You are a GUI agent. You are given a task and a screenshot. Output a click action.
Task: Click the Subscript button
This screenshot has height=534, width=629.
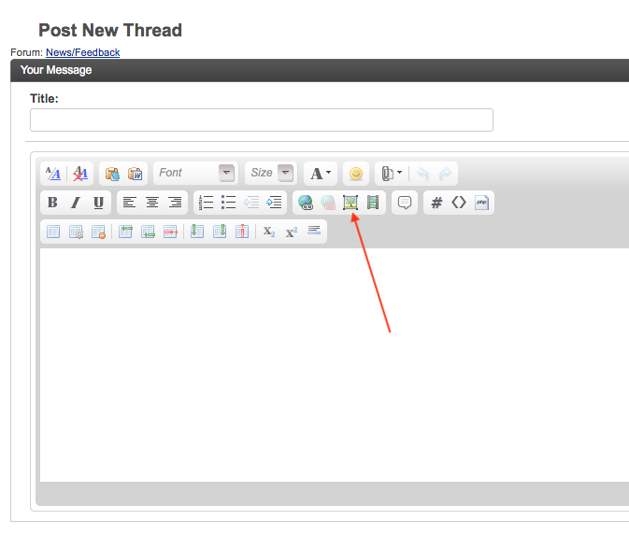pos(268,232)
